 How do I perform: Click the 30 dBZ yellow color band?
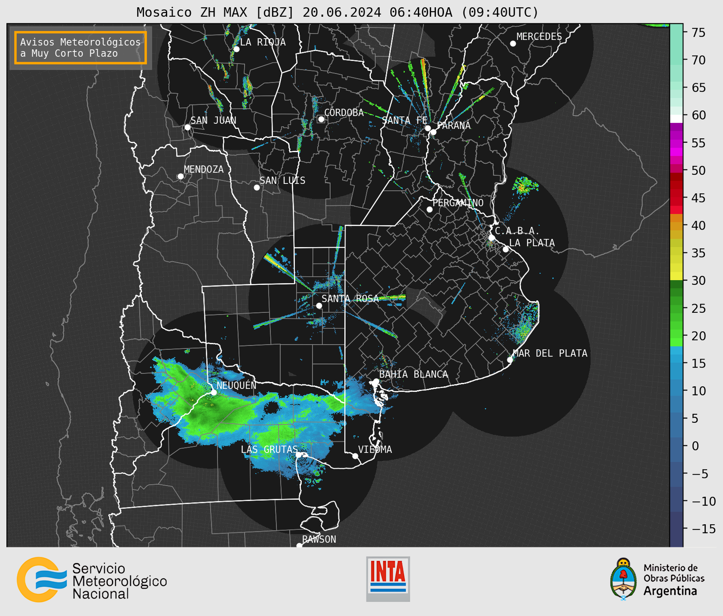[x=676, y=276]
